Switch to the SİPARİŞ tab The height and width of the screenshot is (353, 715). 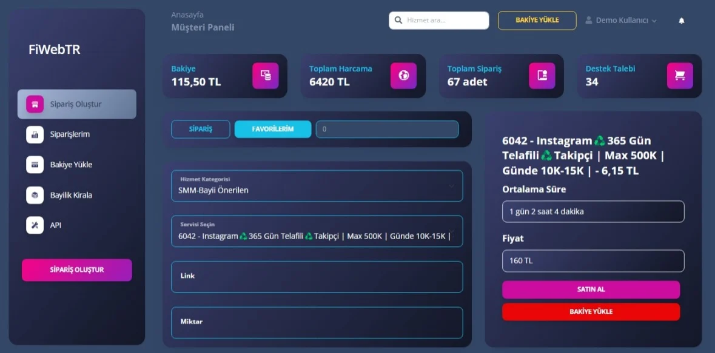pyautogui.click(x=201, y=130)
